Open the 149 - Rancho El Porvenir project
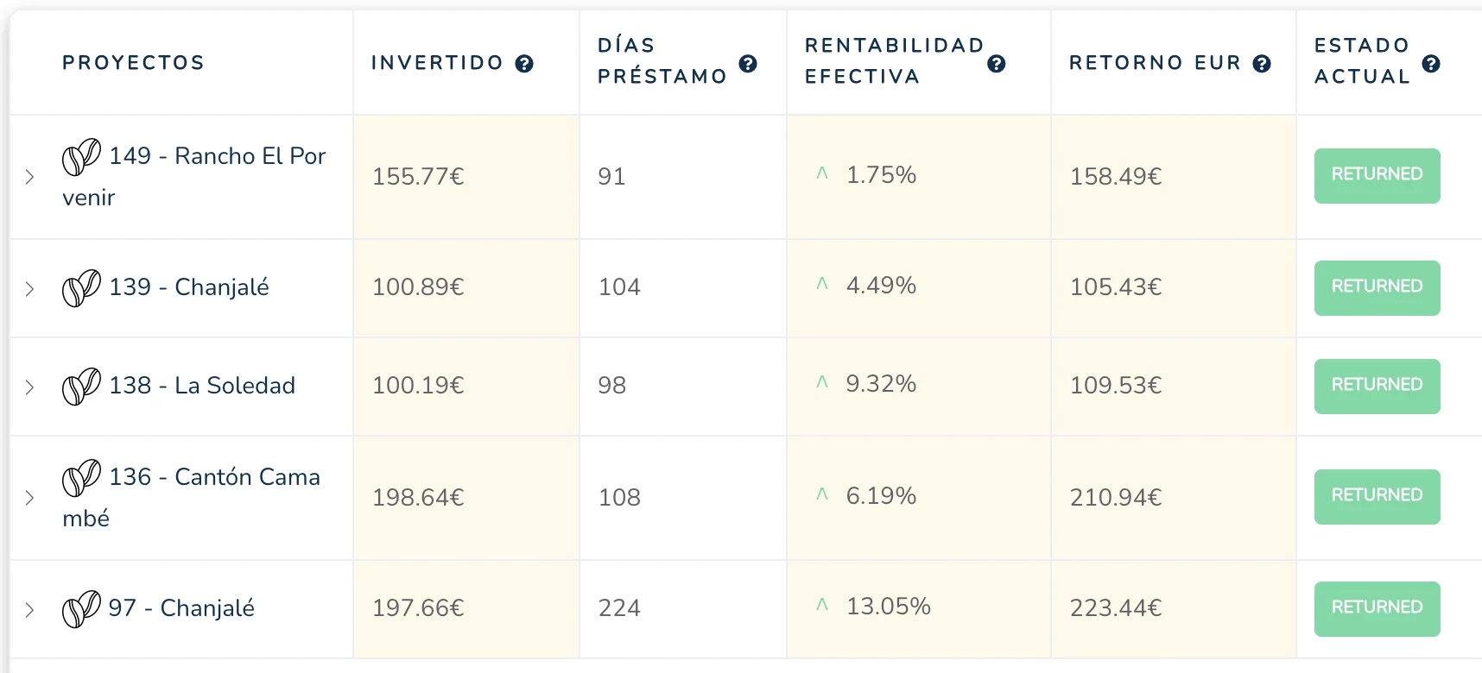The width and height of the screenshot is (1482, 673). pos(217,156)
